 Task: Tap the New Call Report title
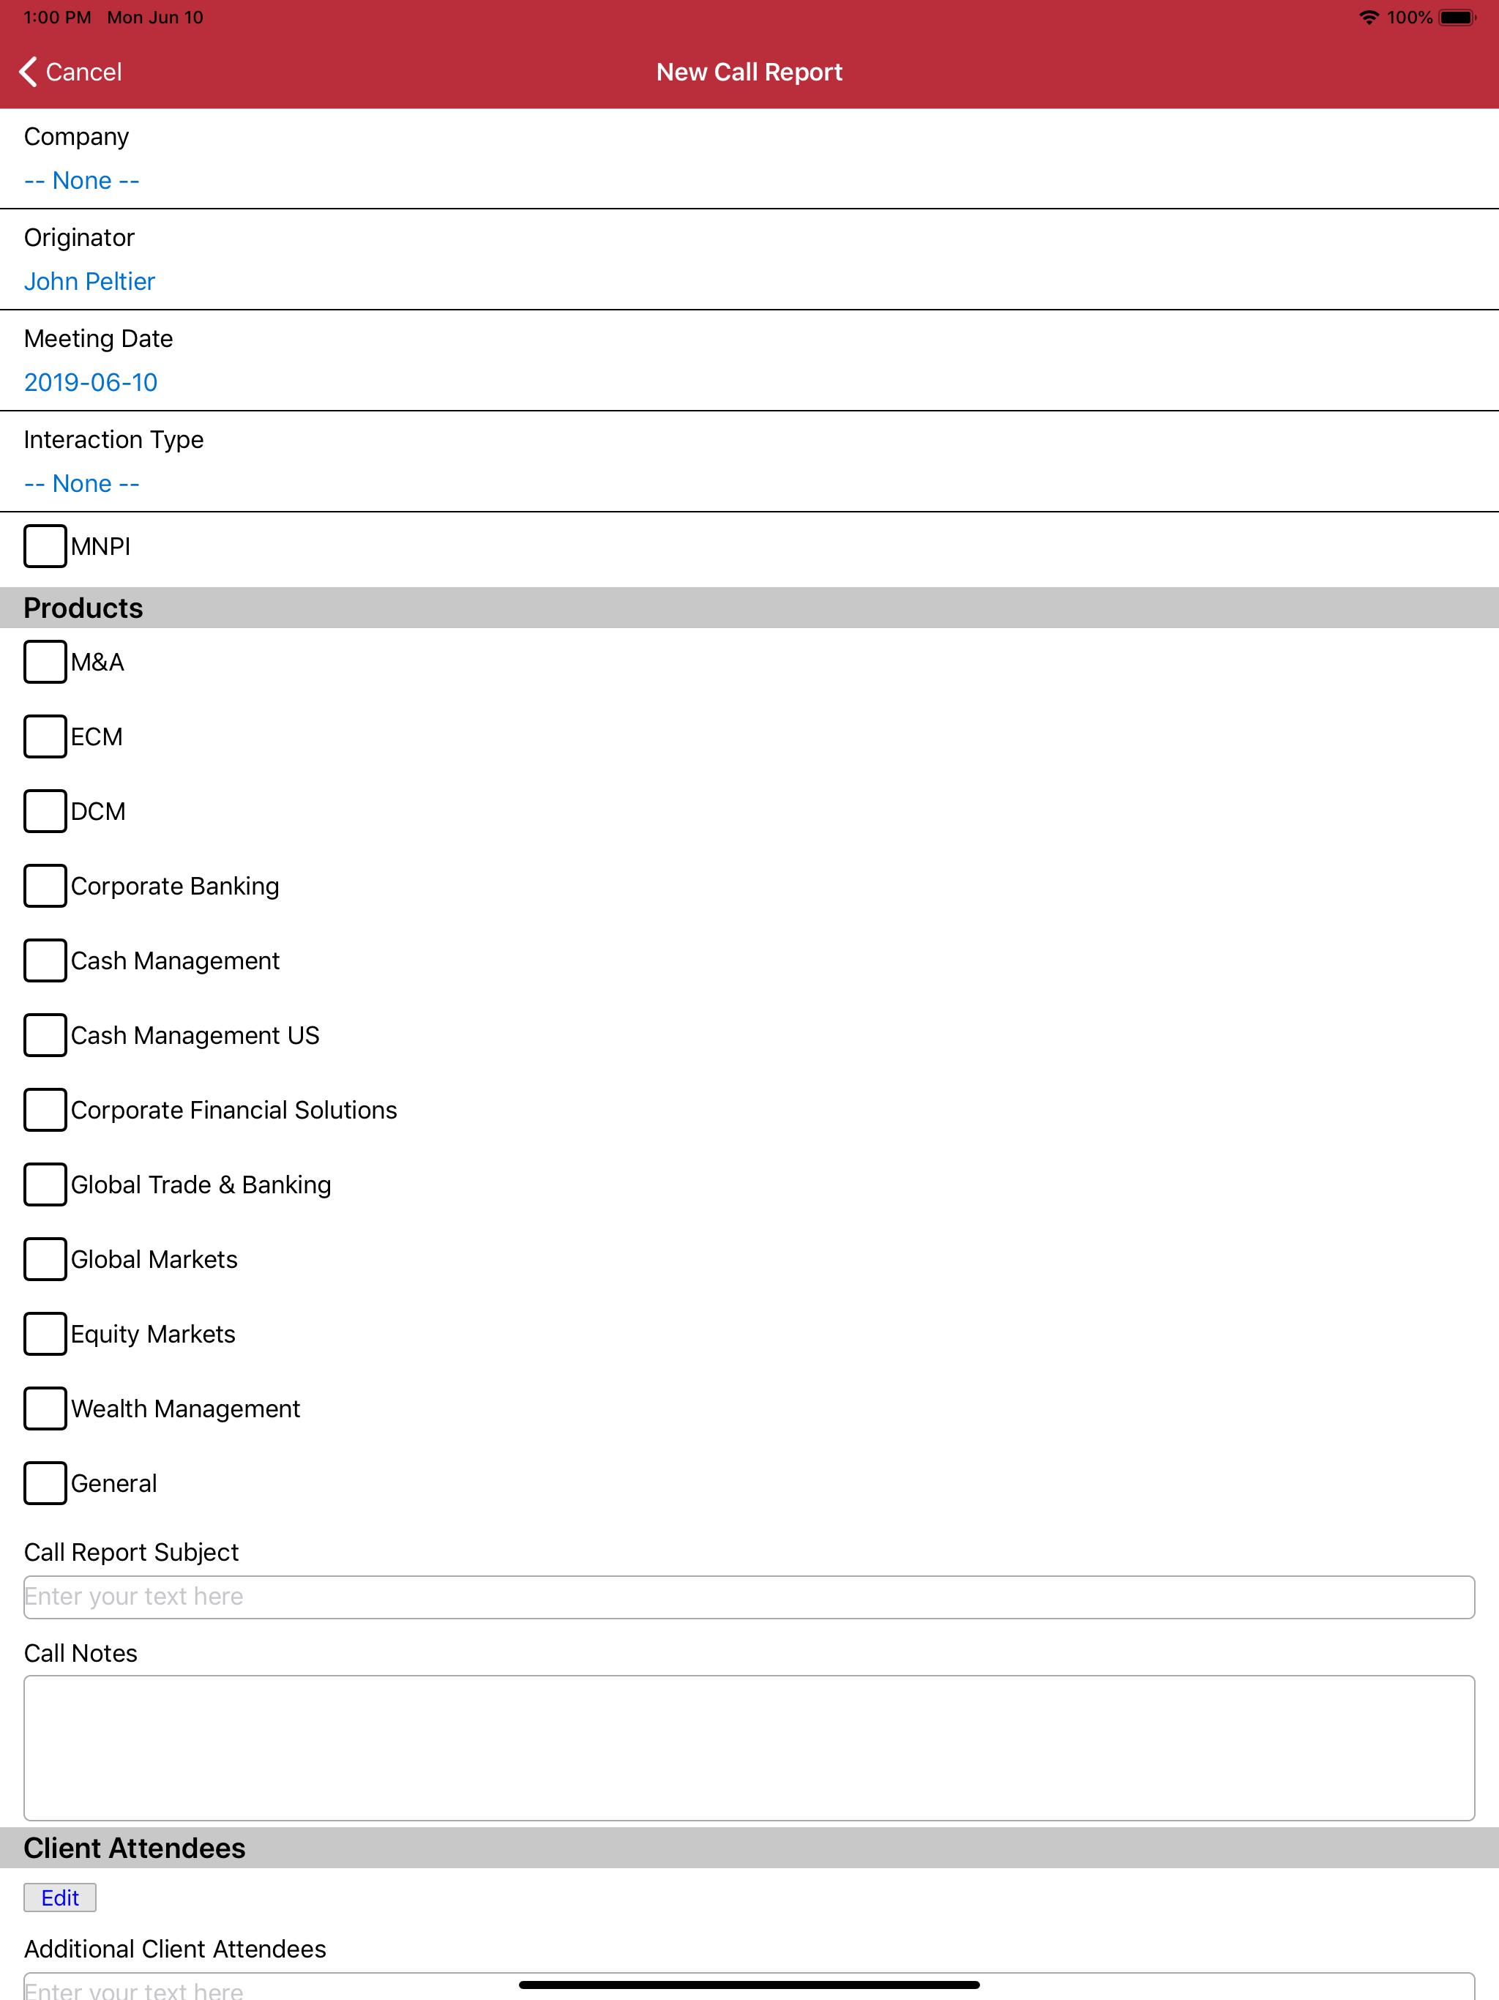pyautogui.click(x=749, y=72)
